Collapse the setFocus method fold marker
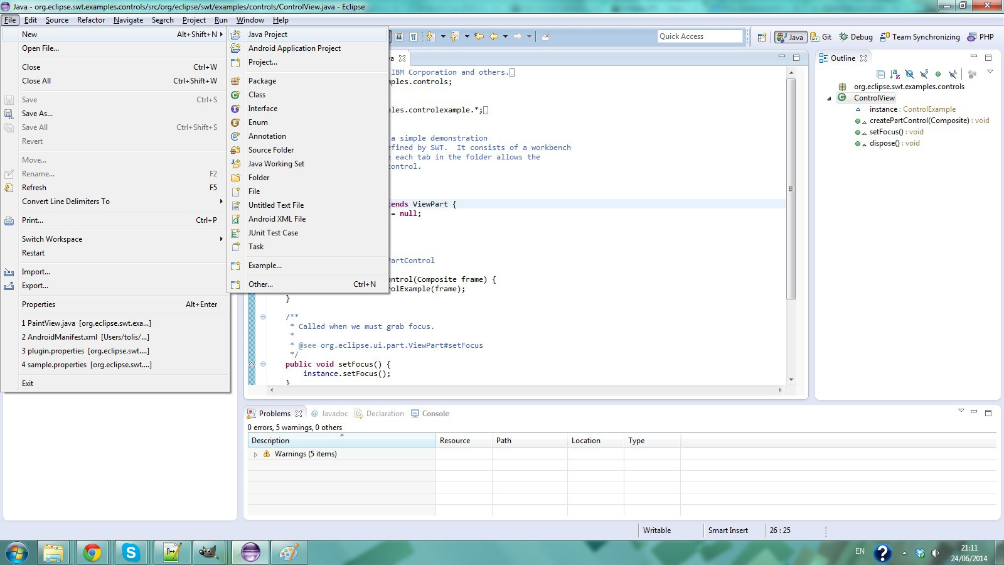Viewport: 1004px width, 565px height. (263, 364)
